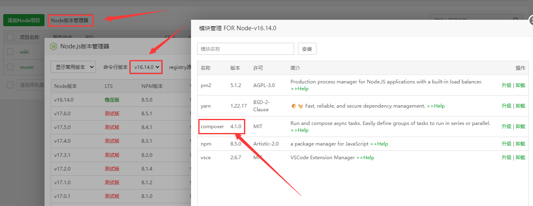Select the v17.6.0 version row
Viewport: 533px width, 206px height.
(x=121, y=114)
